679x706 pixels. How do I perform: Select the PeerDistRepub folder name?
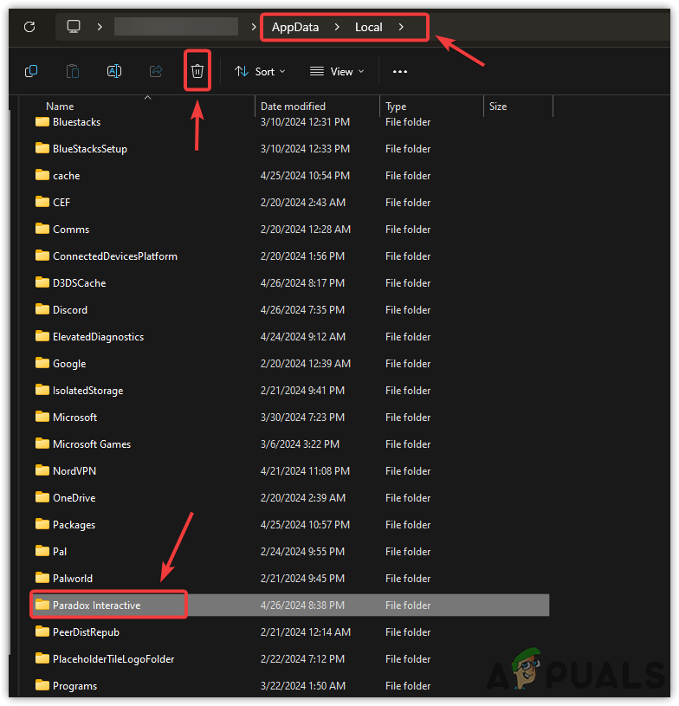pyautogui.click(x=86, y=632)
